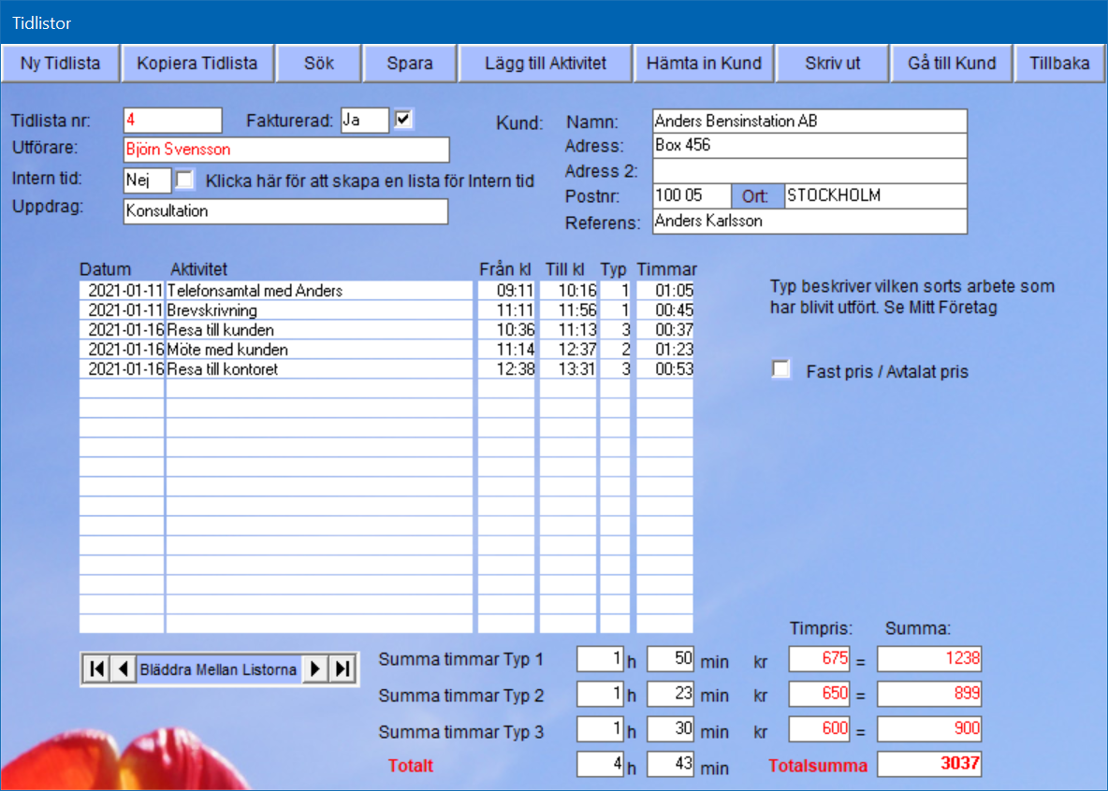Viewport: 1108px width, 791px height.
Task: Click the Möte med kunden activity row
Action: pyautogui.click(x=318, y=350)
